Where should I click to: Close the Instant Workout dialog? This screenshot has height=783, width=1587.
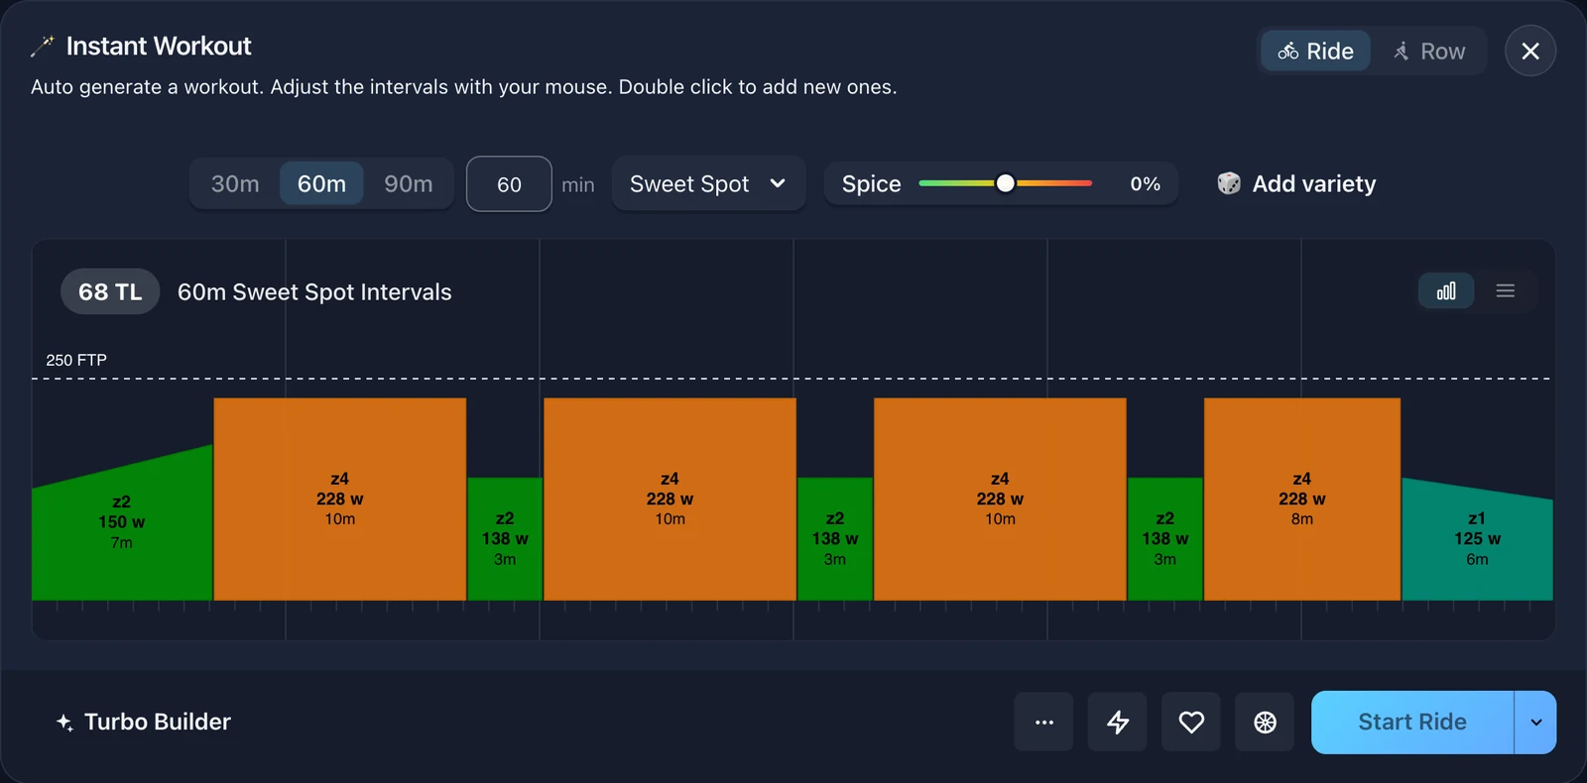[1530, 51]
